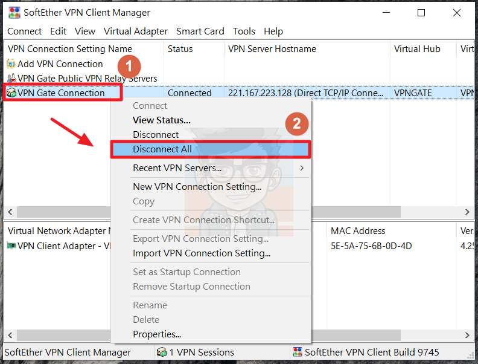This screenshot has width=478, height=364.
Task: Open the Connect menu in menu bar
Action: coord(24,31)
